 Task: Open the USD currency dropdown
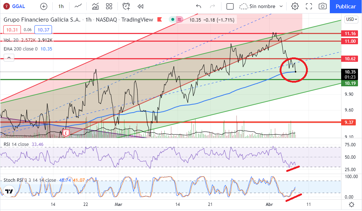point(351,19)
